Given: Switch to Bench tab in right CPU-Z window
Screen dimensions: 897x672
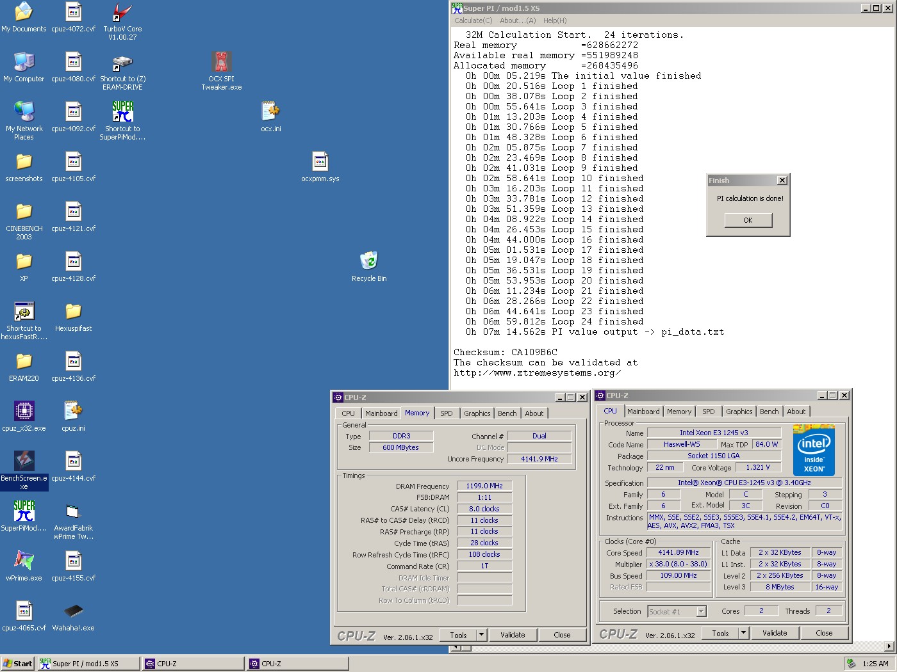Looking at the screenshot, I should pos(769,412).
